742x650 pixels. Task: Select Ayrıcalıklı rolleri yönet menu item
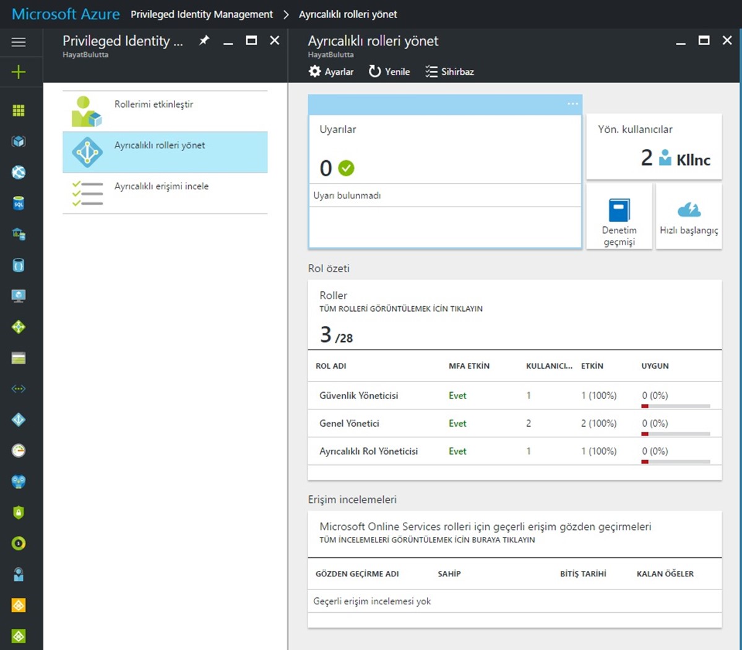click(165, 152)
